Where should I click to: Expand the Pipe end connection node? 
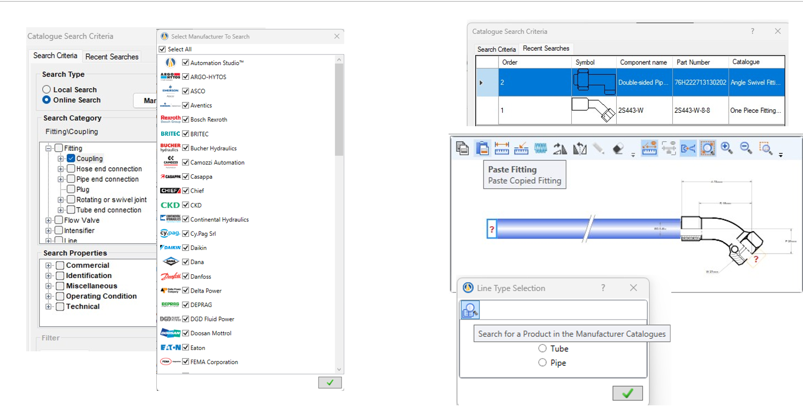coord(60,179)
